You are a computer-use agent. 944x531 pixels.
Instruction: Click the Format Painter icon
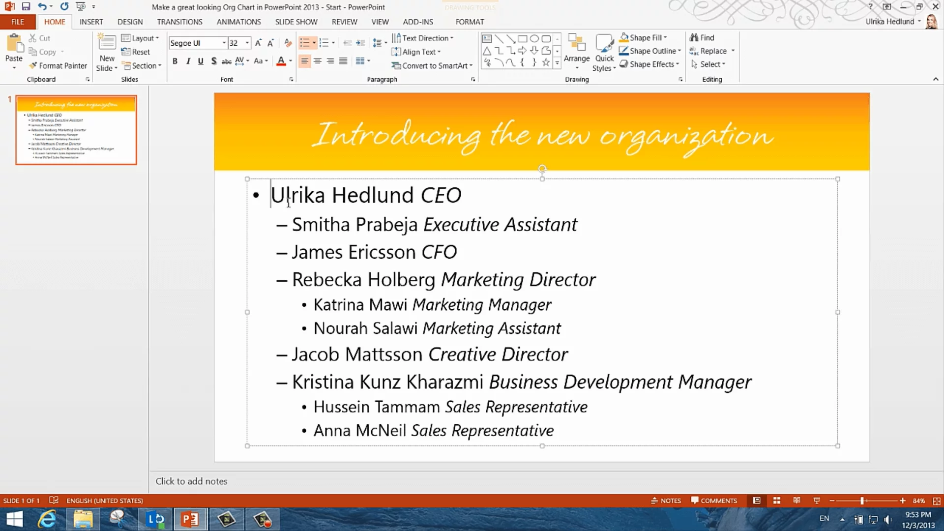(x=33, y=65)
